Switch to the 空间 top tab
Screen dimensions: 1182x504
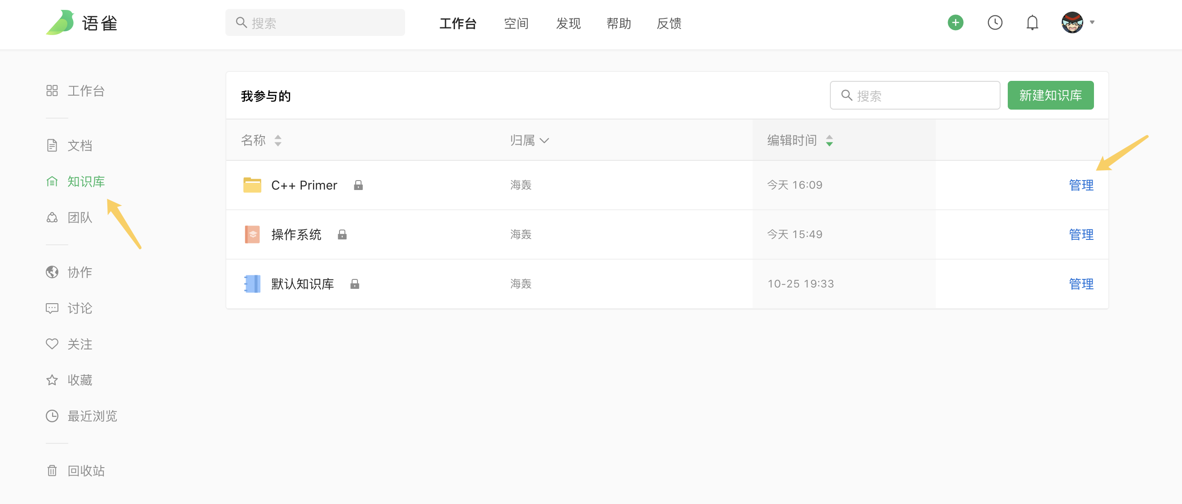516,23
